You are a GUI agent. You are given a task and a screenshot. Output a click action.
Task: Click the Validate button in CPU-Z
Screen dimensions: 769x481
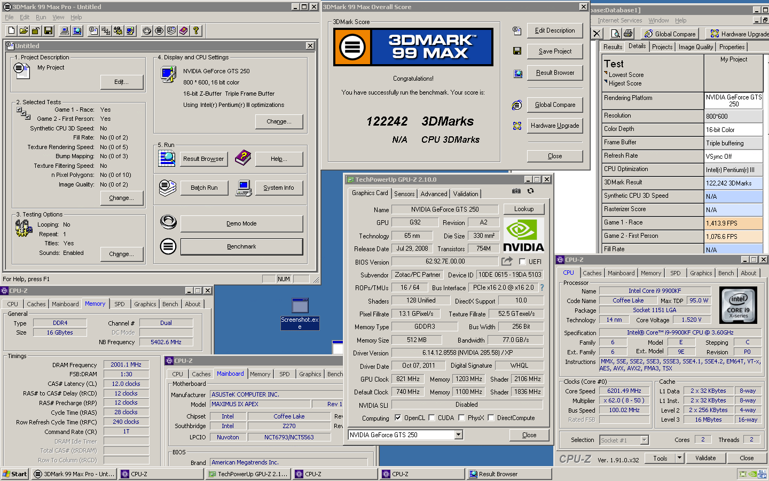click(705, 458)
